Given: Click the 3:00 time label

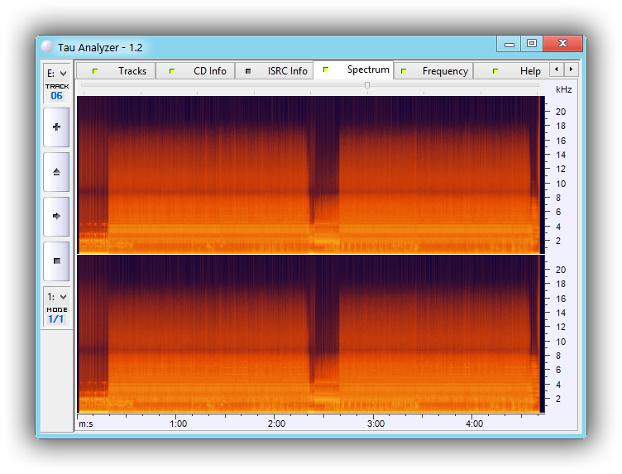Looking at the screenshot, I should [376, 424].
